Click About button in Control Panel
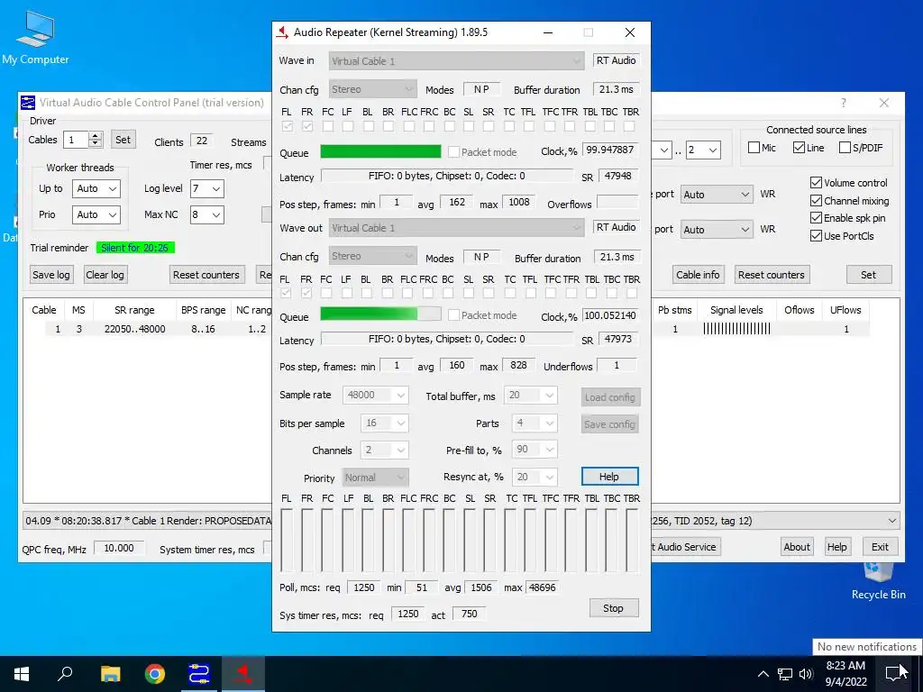The width and height of the screenshot is (923, 692). pyautogui.click(x=797, y=547)
